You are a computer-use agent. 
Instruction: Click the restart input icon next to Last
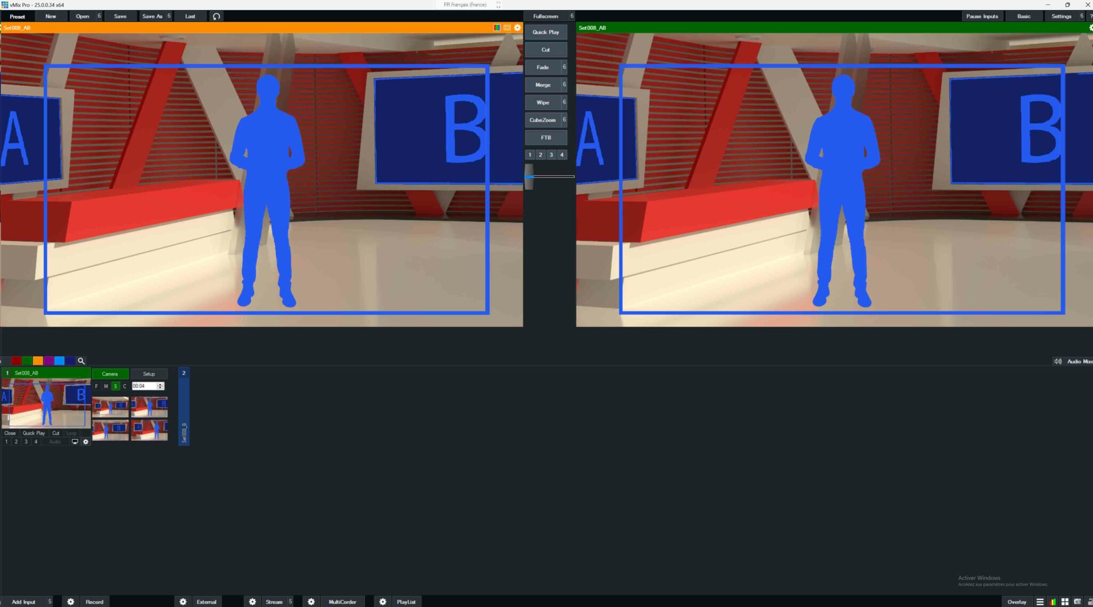pos(217,17)
